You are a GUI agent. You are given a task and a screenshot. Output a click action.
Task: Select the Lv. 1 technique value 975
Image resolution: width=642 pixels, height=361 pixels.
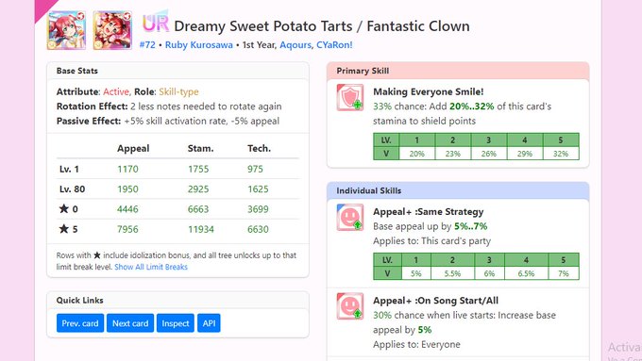(255, 169)
